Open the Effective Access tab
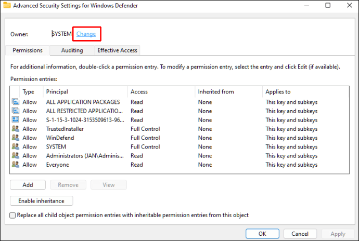The height and width of the screenshot is (241, 359). 117,50
